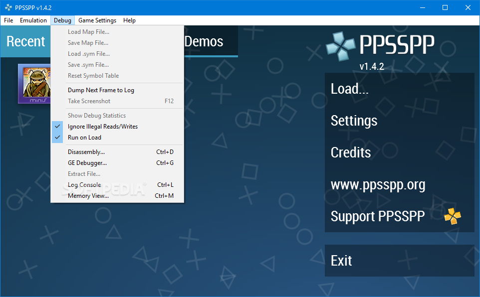Select Save Map File... entry
Image resolution: width=480 pixels, height=297 pixels.
117,43
